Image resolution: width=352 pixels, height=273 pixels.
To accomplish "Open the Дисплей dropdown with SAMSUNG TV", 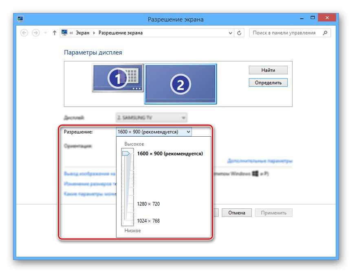I will (152, 118).
